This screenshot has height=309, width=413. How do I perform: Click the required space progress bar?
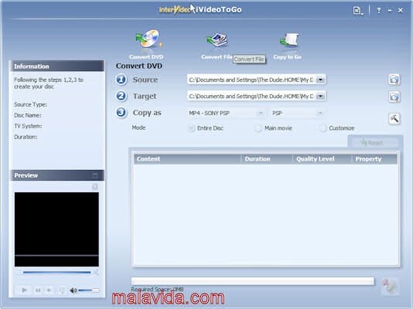click(x=253, y=281)
